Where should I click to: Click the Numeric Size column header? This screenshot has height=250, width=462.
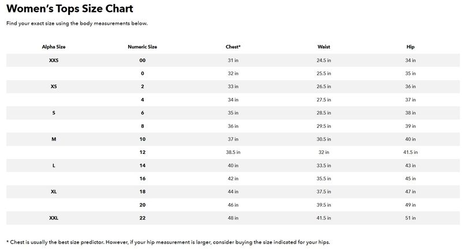click(x=142, y=47)
